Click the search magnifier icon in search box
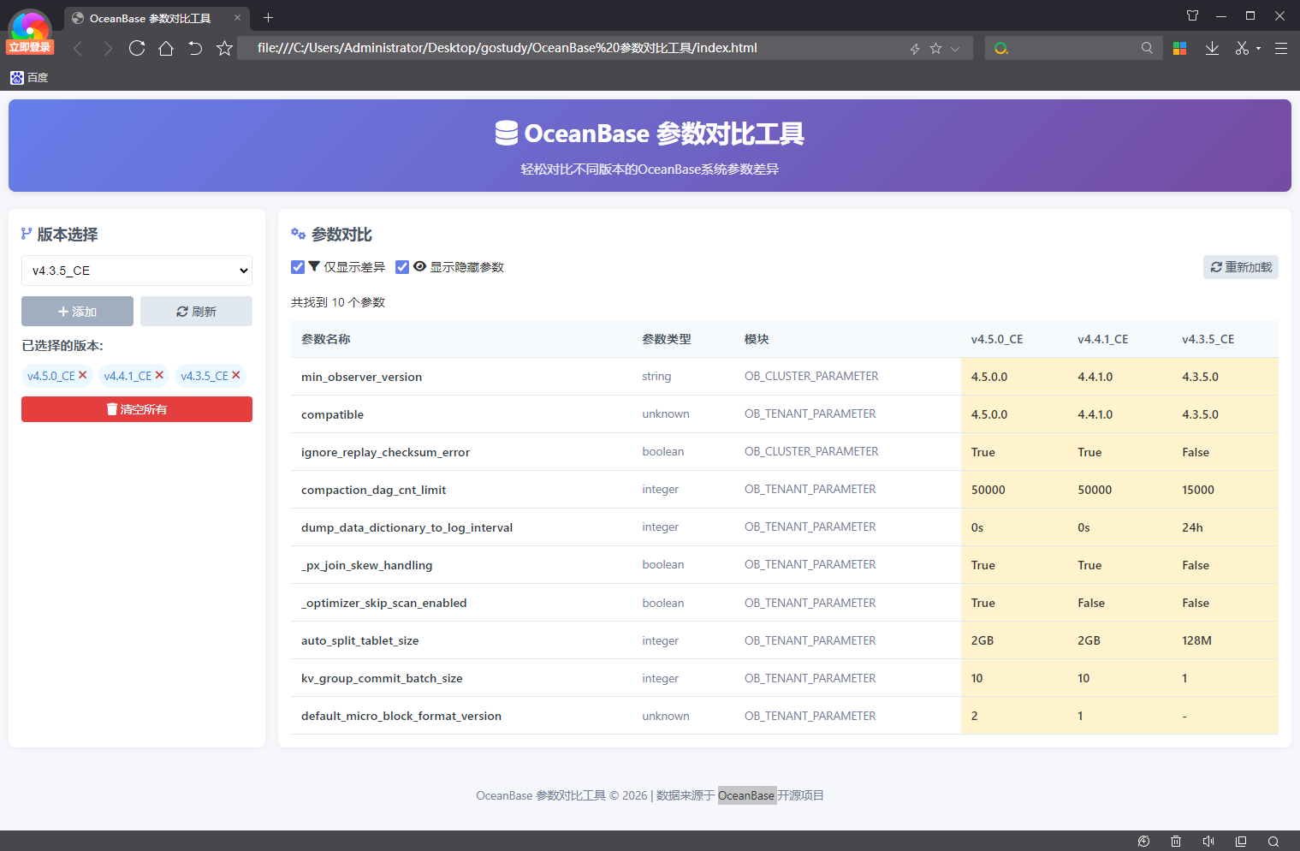This screenshot has height=851, width=1300. click(x=1147, y=48)
